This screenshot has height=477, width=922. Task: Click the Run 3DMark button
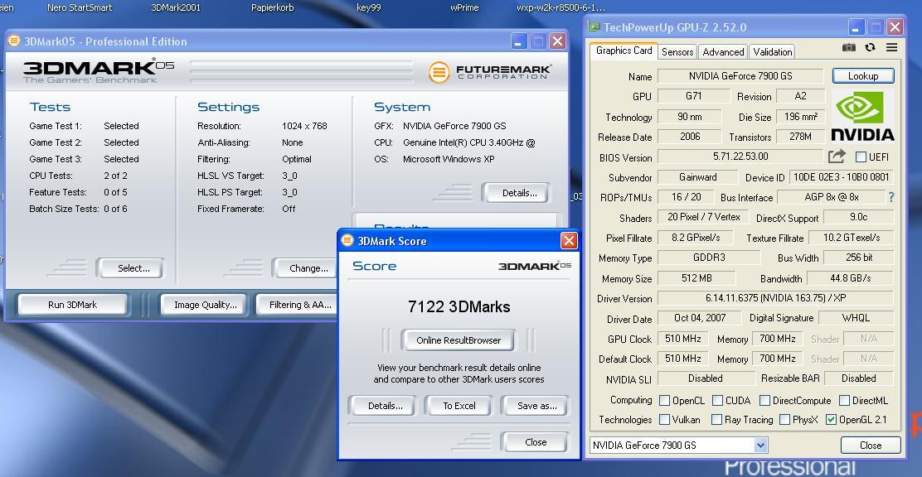(x=72, y=305)
